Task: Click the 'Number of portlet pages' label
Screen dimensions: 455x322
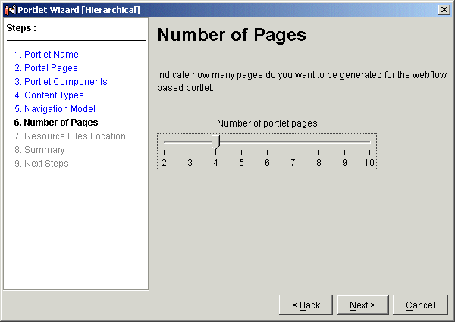Action: click(x=267, y=123)
